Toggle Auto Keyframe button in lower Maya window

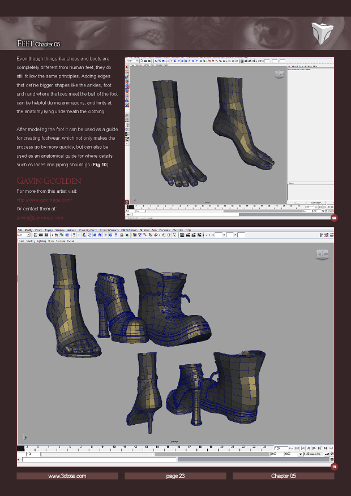[327, 454]
